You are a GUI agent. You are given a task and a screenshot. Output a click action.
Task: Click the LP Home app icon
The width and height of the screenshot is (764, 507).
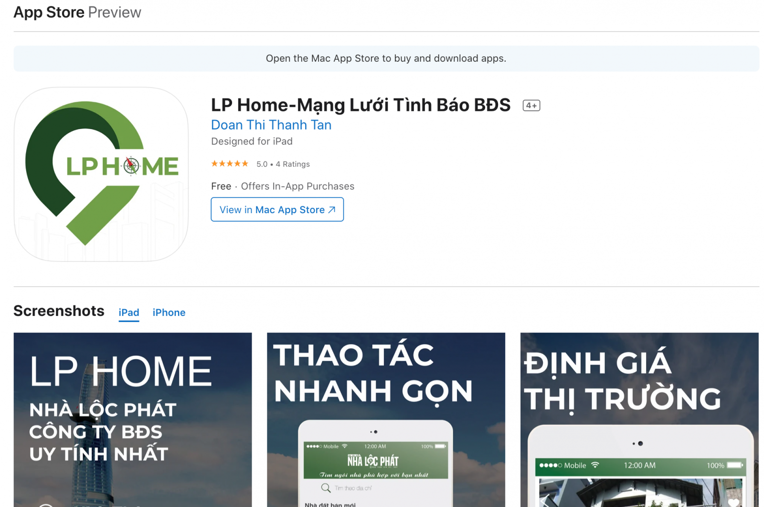101,174
